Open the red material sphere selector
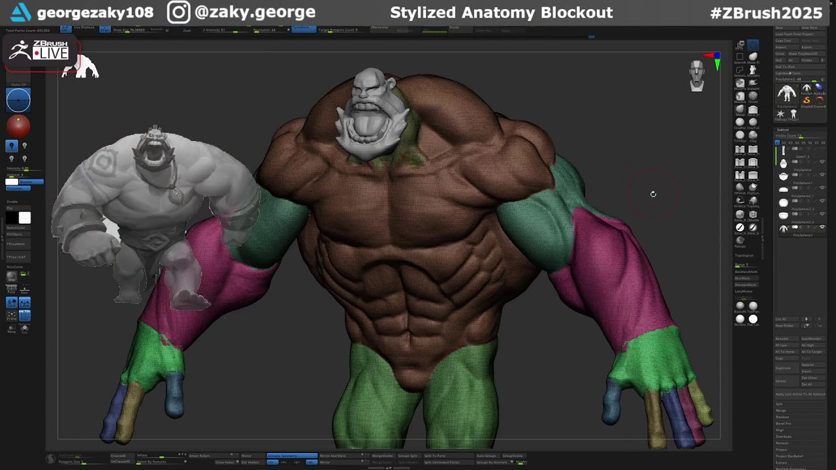 (18, 126)
